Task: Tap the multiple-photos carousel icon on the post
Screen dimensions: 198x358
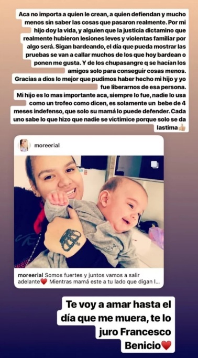Action: point(155,165)
